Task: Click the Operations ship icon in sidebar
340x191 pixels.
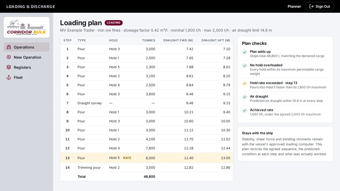Action: coord(9,47)
